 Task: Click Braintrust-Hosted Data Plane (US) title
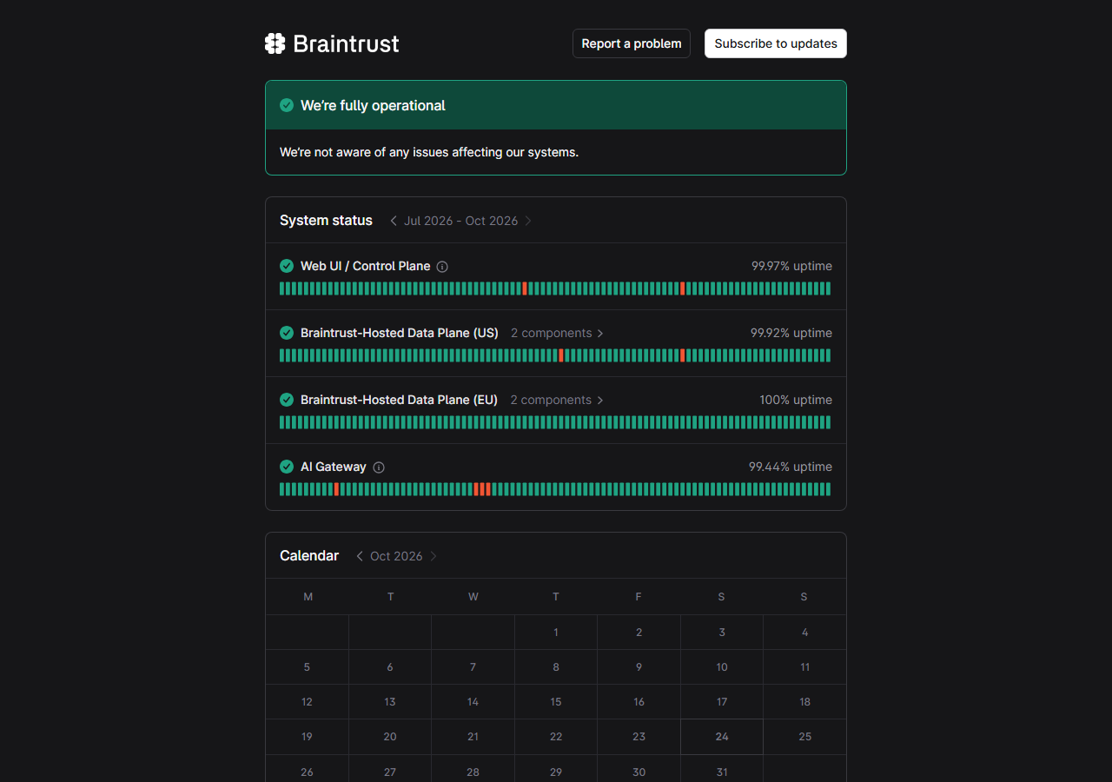point(400,333)
